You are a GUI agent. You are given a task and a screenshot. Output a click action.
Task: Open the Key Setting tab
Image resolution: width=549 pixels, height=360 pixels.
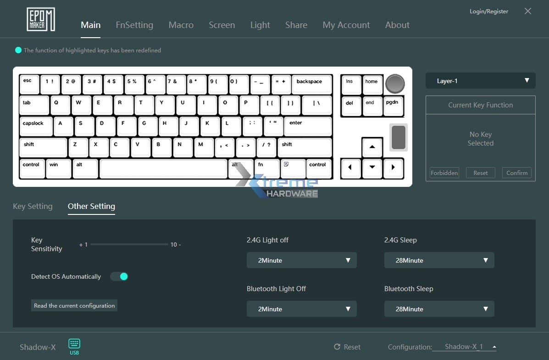33,207
